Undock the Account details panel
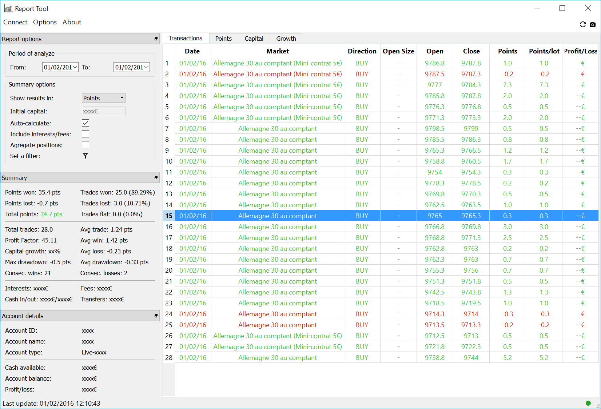The height and width of the screenshot is (409, 601). pos(156,316)
